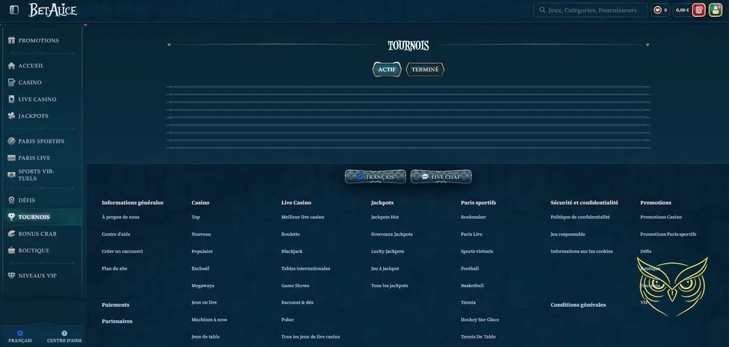Start a Live Chat session

441,177
